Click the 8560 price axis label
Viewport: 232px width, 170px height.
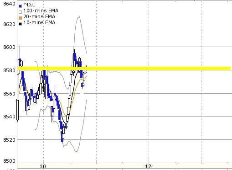(x=10, y=94)
